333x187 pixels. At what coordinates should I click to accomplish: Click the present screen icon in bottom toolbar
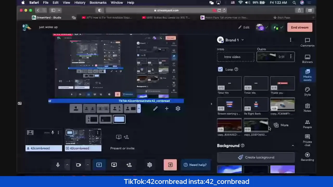114,165
